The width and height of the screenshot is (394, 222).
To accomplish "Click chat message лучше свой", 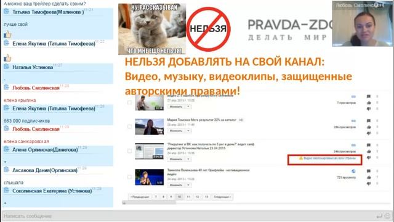I will coord(15,25).
